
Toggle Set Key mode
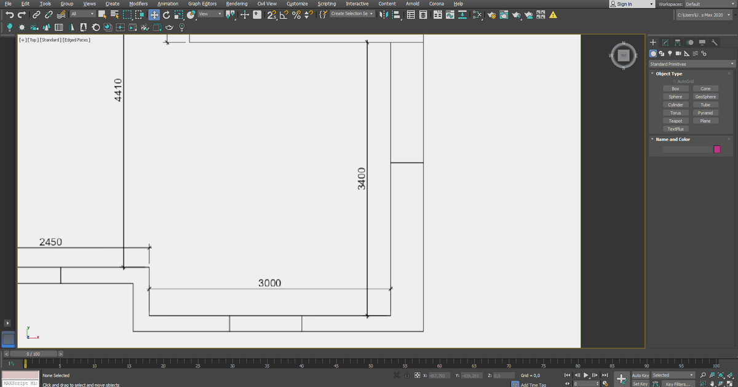[x=640, y=384]
